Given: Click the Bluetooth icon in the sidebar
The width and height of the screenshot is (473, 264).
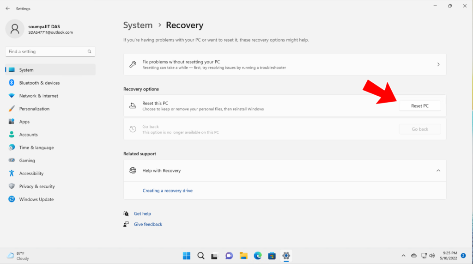Looking at the screenshot, I should coord(12,82).
